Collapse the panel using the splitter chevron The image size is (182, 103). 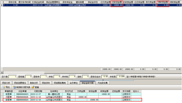[x=103, y=80]
